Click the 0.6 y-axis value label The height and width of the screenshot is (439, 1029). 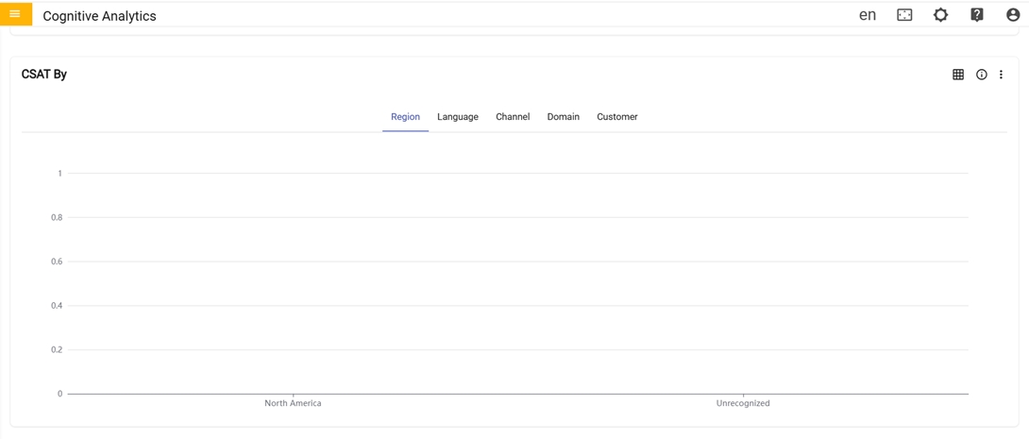[57, 262]
